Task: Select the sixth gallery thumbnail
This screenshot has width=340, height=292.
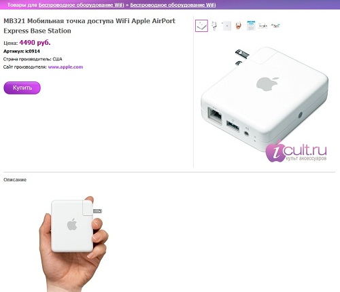Action: (263, 26)
